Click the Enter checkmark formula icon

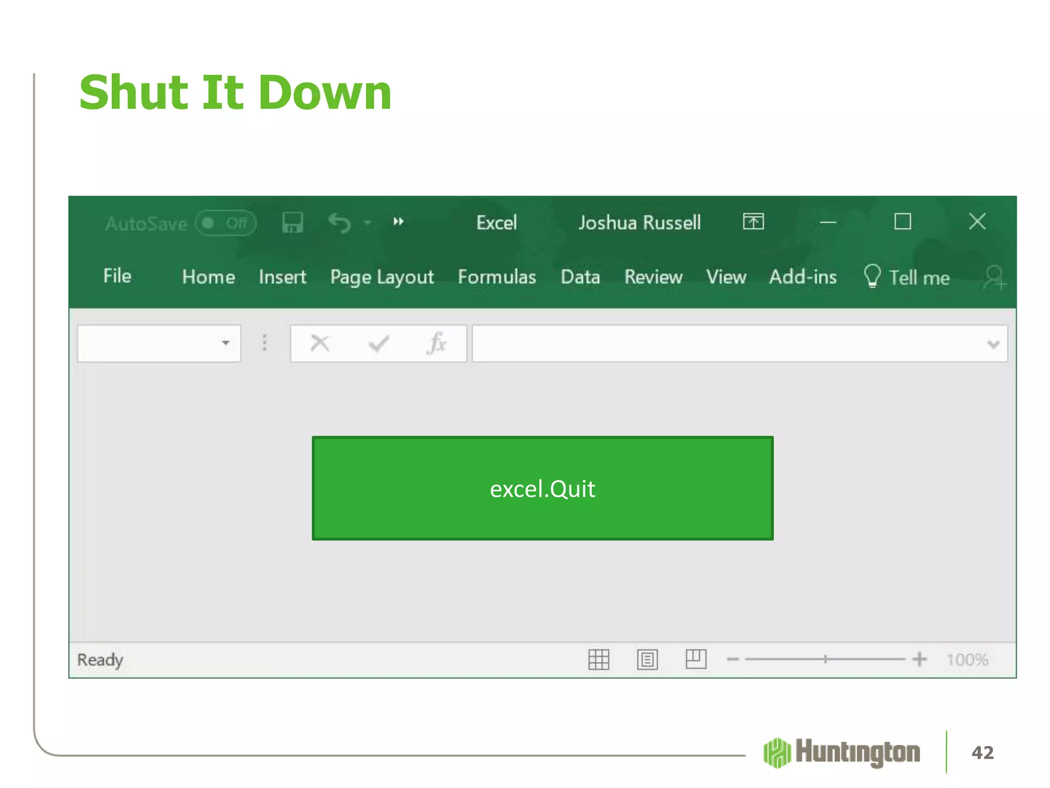(x=379, y=343)
